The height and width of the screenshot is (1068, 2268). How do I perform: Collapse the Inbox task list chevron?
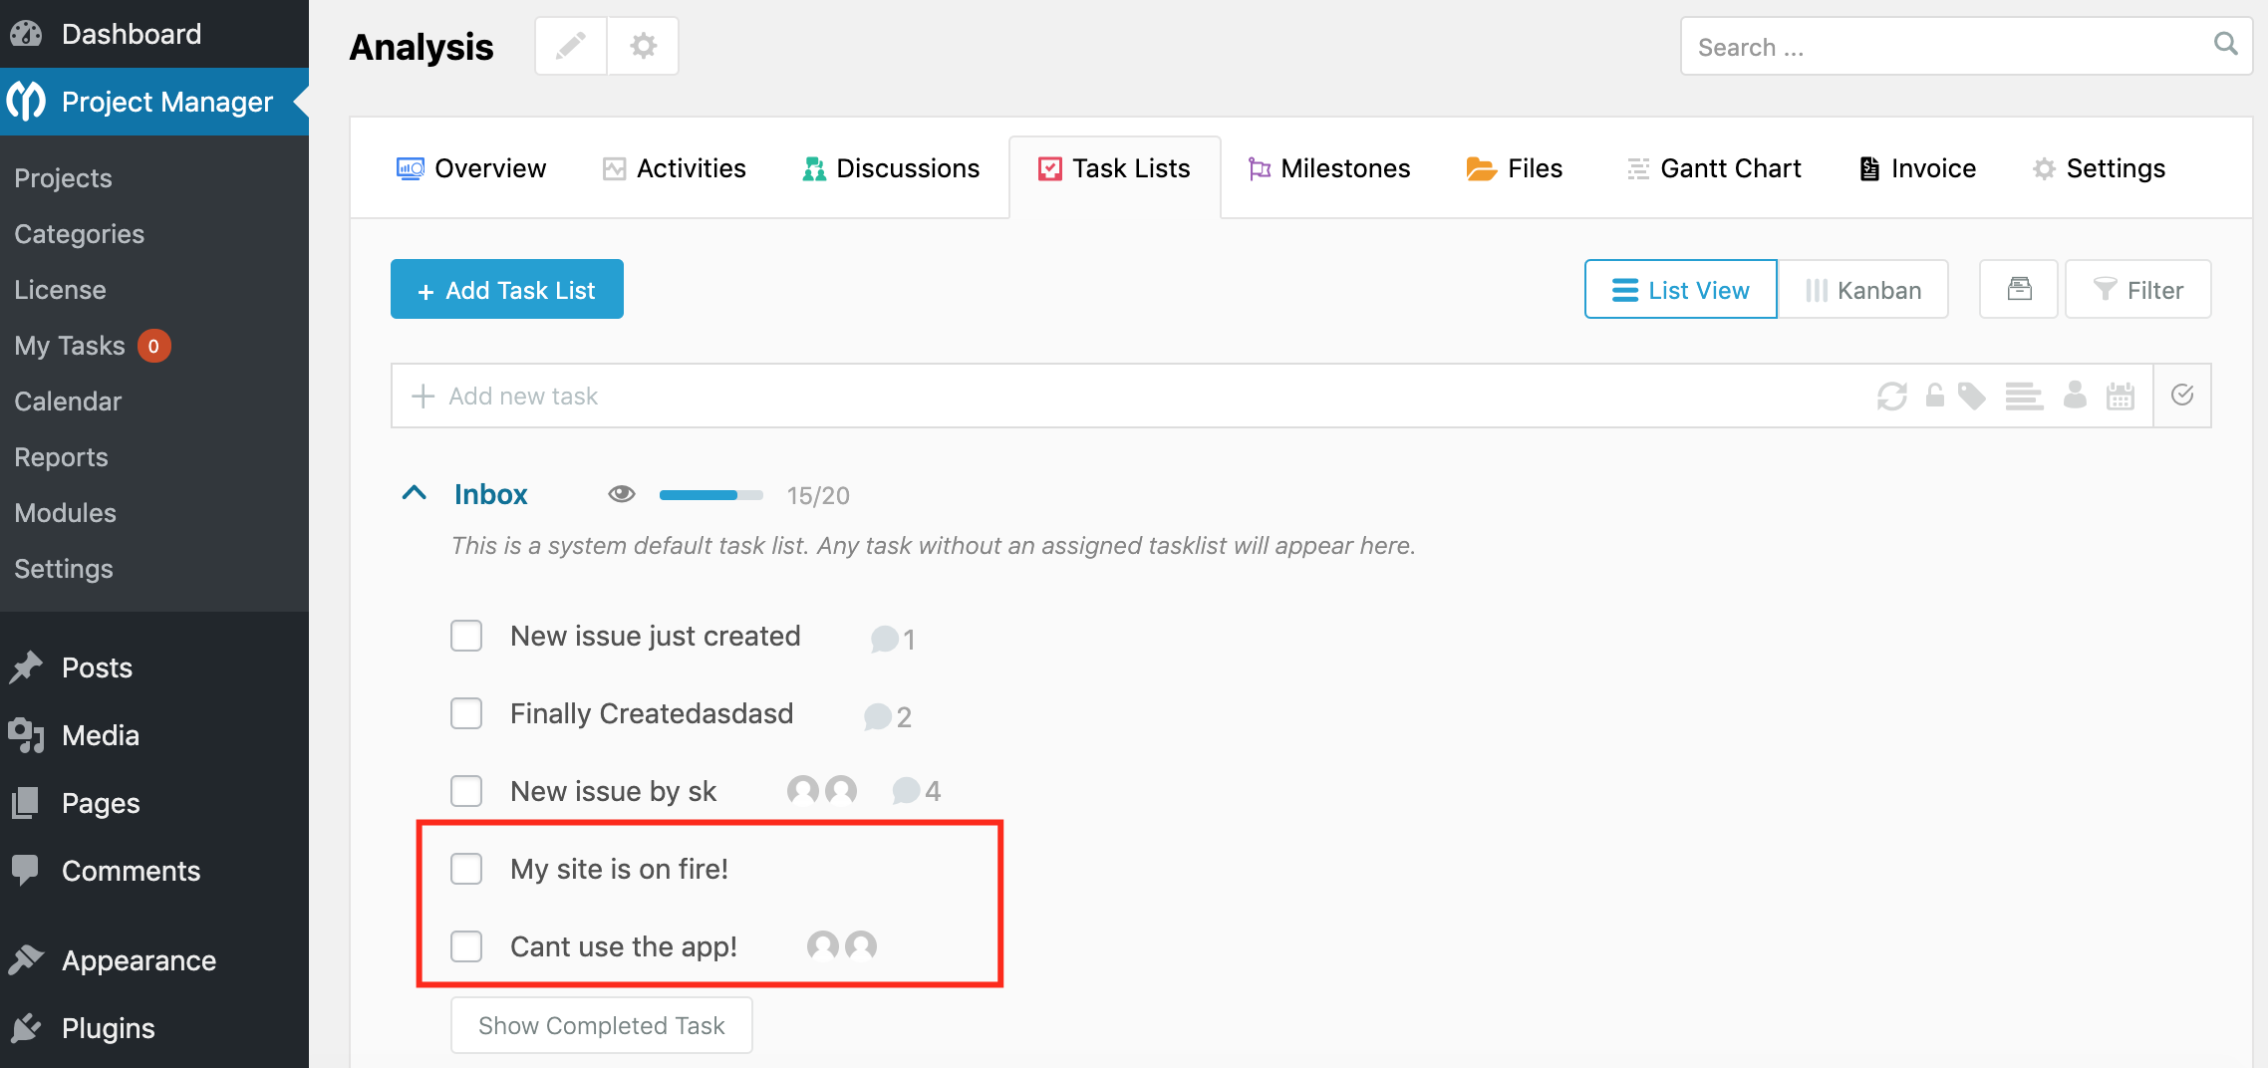415,493
